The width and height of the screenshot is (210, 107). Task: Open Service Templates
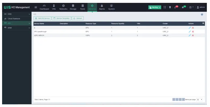point(61,18)
